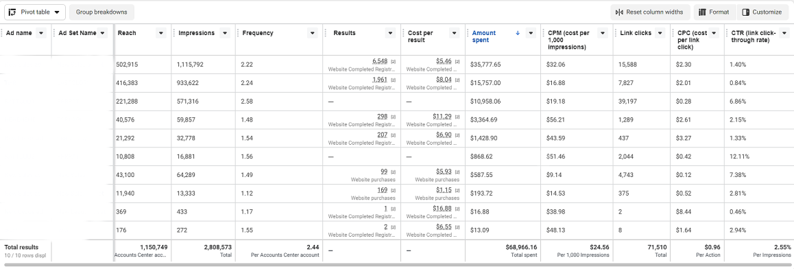The width and height of the screenshot is (794, 269).
Task: Select the $15,757.00 amount spent cell
Action: click(x=503, y=83)
